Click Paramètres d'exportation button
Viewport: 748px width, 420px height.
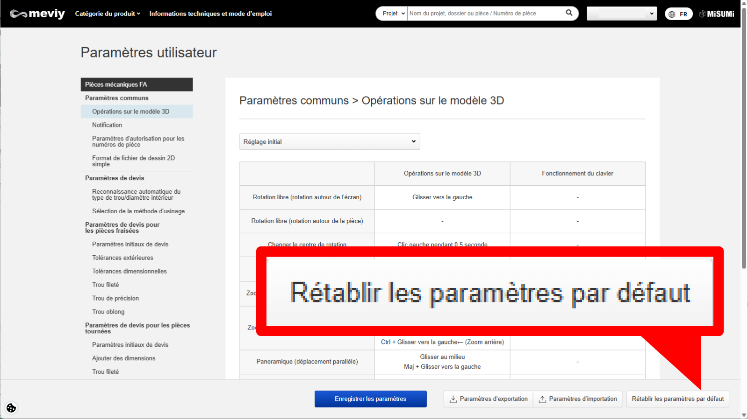click(x=489, y=399)
